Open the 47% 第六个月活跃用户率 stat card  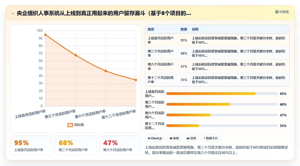[x=120, y=145]
